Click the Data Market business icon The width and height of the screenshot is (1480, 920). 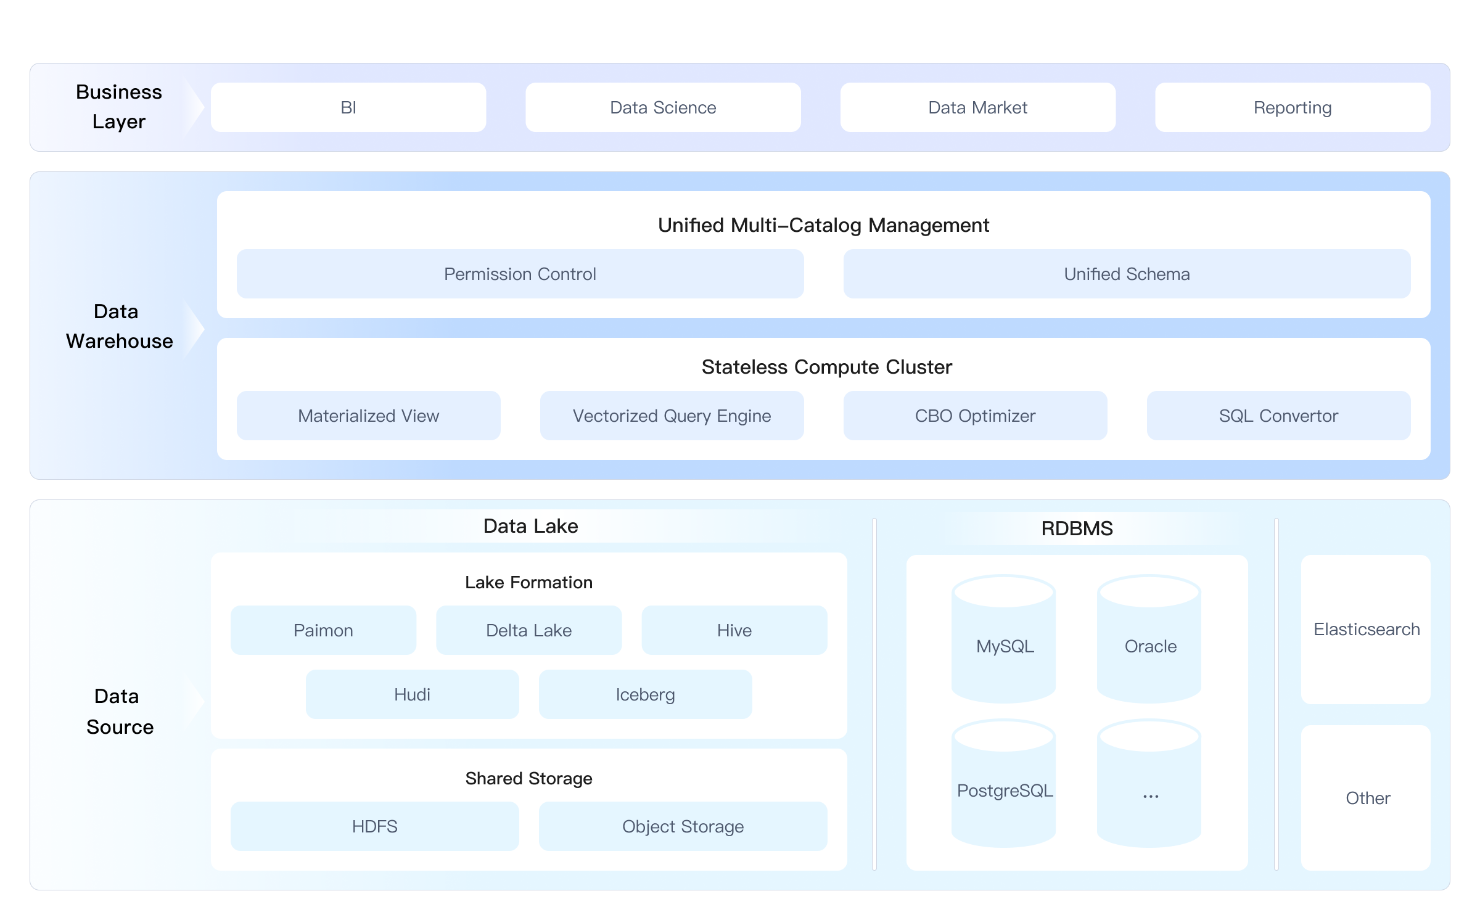click(x=976, y=106)
